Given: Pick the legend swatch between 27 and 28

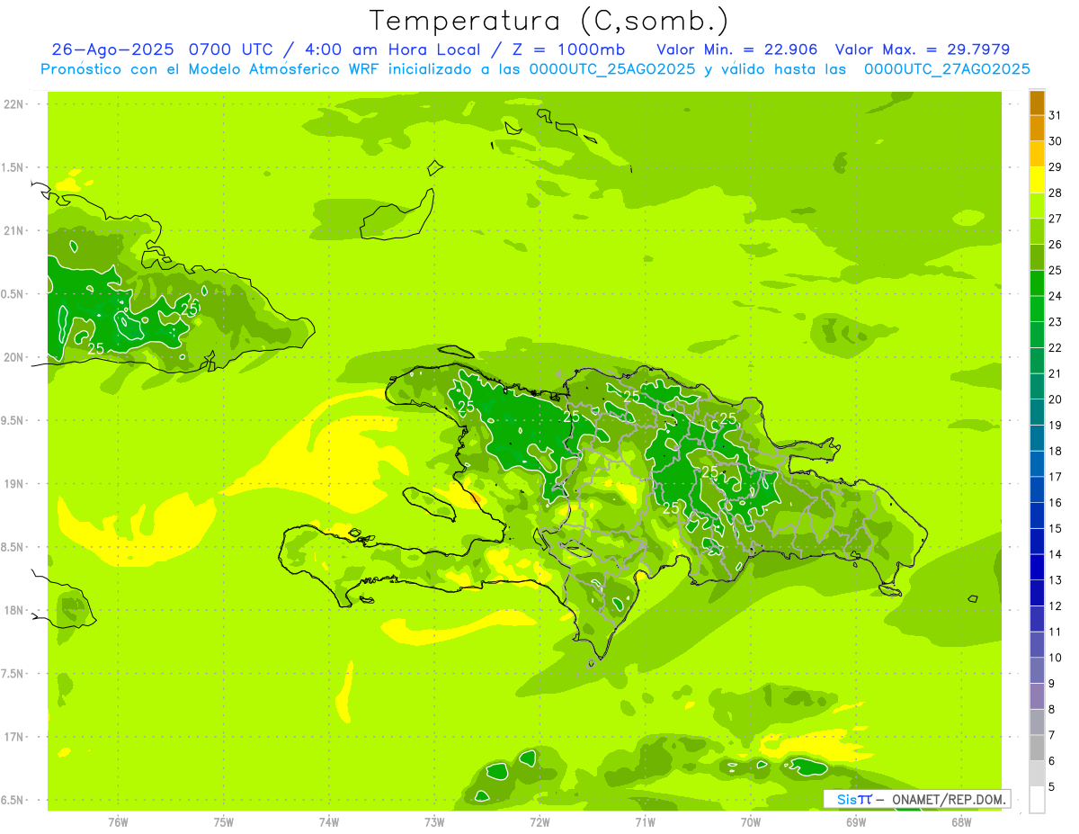Looking at the screenshot, I should point(1037,205).
